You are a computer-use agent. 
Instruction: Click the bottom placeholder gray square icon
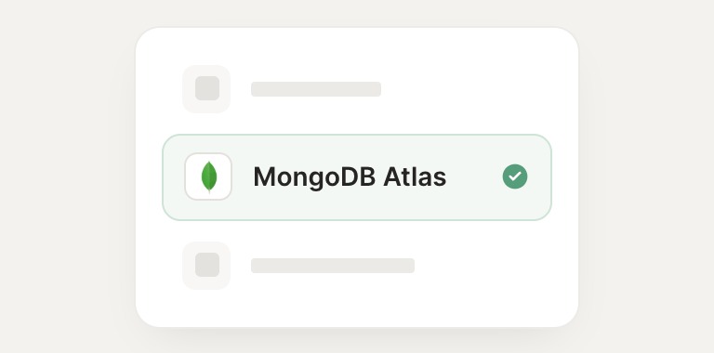coord(207,265)
